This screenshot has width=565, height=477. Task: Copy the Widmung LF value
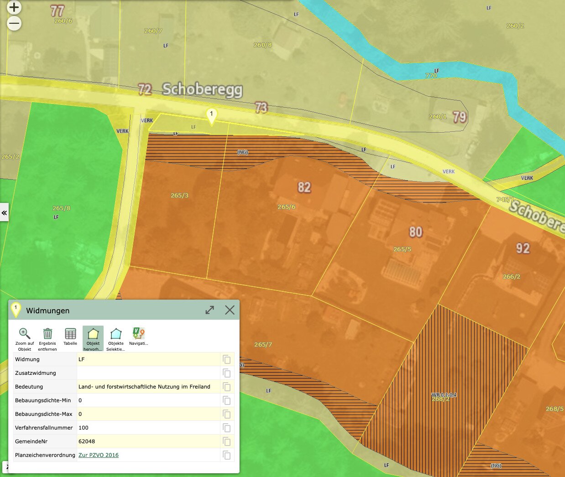[x=227, y=359]
